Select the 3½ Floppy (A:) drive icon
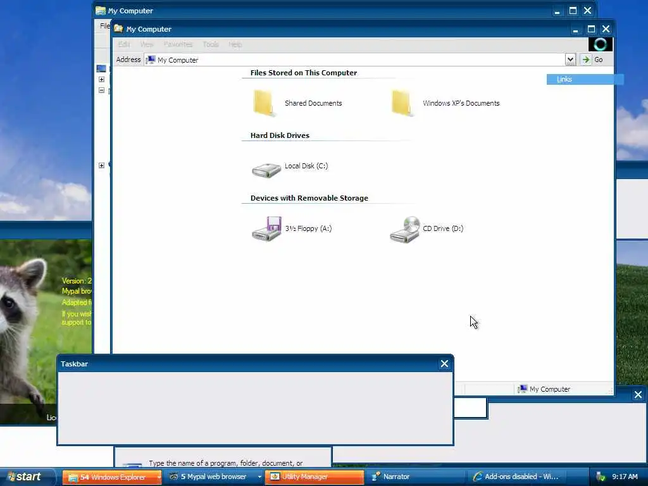 267,228
